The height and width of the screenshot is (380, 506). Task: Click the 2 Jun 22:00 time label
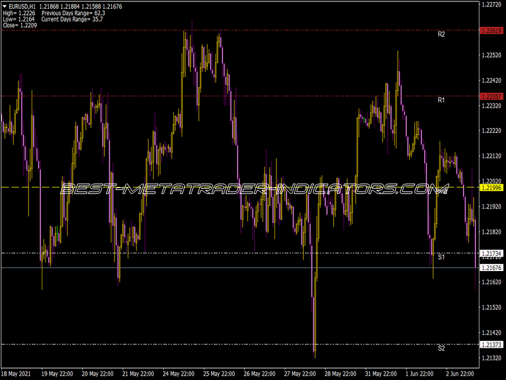pos(460,374)
